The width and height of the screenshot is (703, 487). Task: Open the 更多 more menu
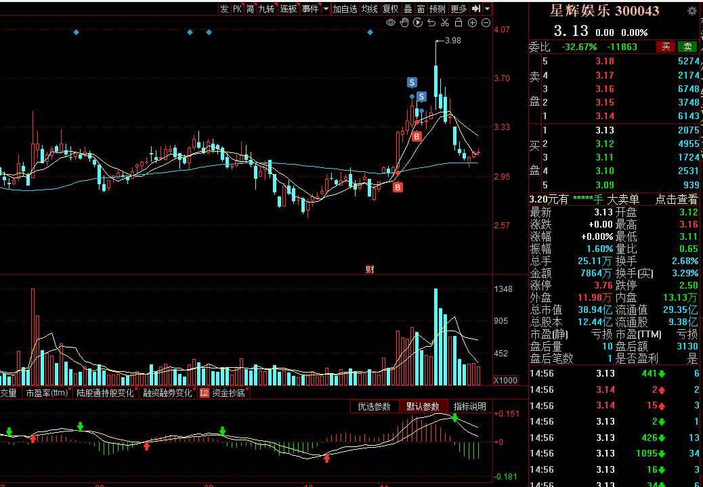pyautogui.click(x=459, y=9)
